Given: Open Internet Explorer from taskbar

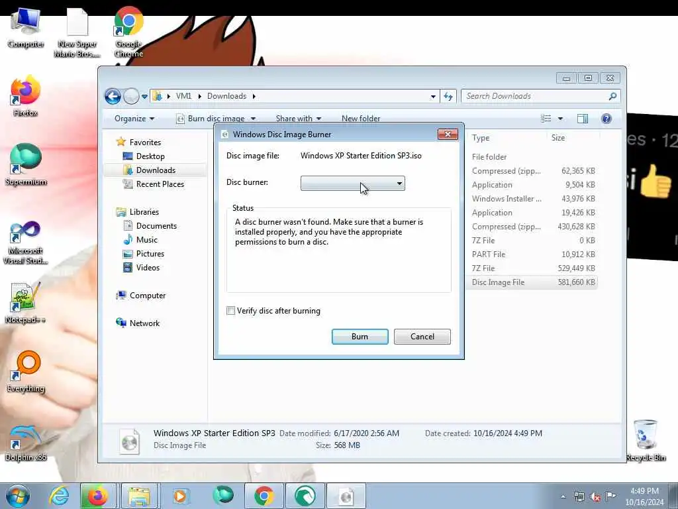Looking at the screenshot, I should (x=59, y=496).
